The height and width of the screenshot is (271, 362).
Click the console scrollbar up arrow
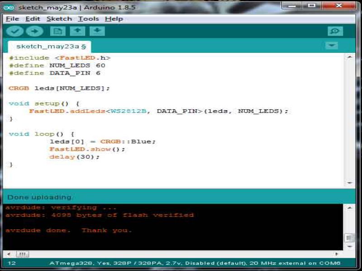[350, 208]
